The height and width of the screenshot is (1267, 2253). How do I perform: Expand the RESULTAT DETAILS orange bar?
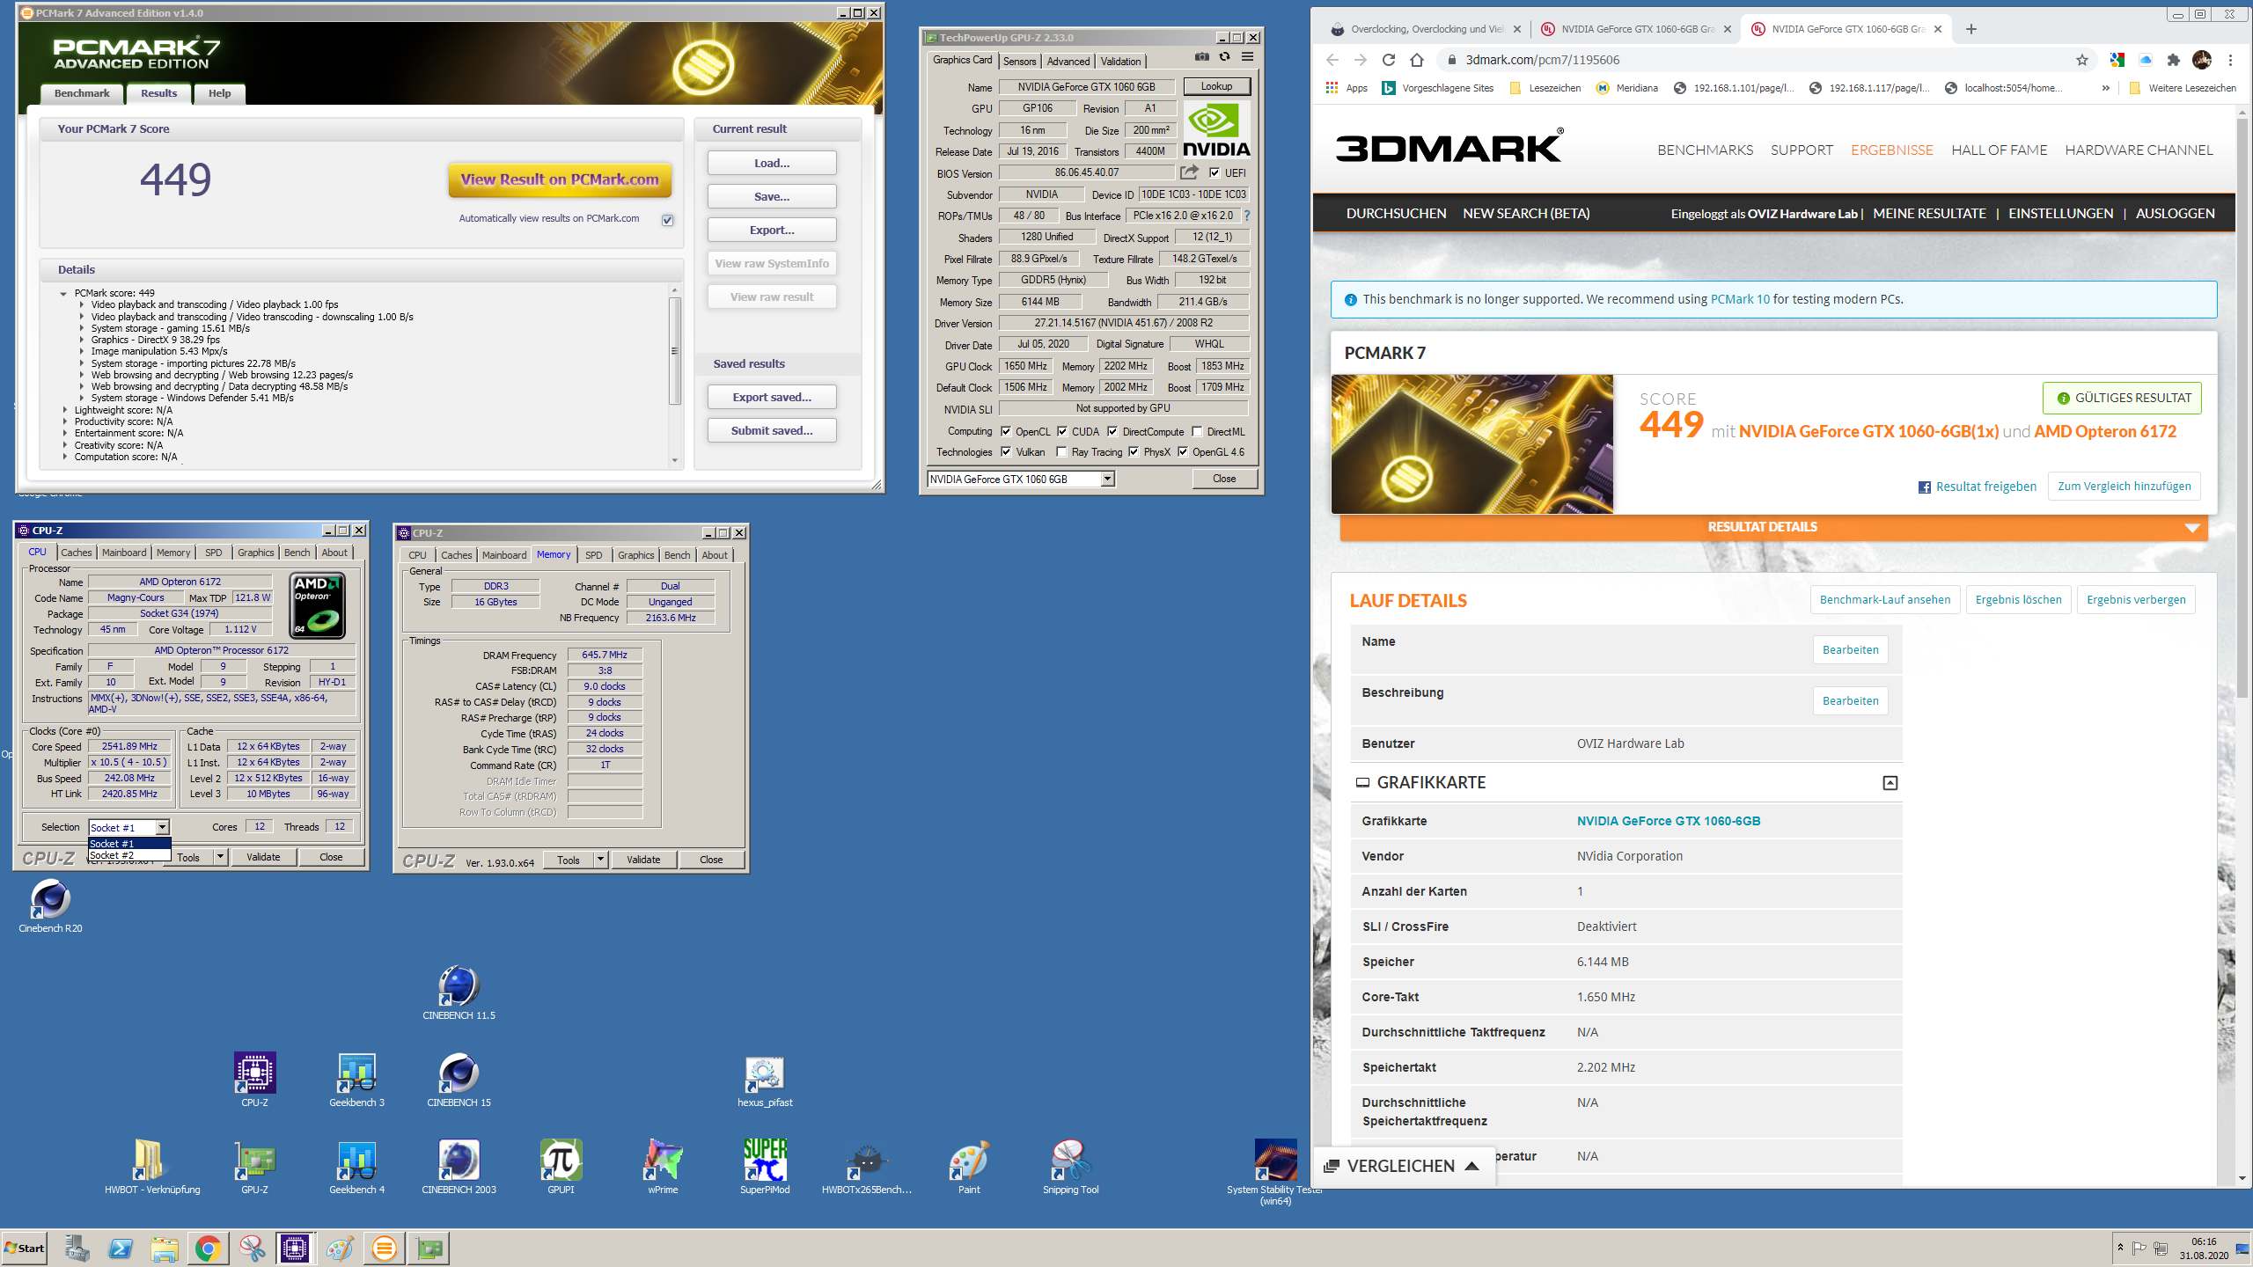(x=1773, y=527)
